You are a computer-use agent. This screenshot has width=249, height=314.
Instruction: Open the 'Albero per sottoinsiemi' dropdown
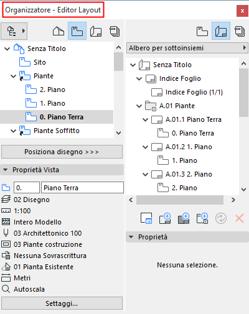187,48
